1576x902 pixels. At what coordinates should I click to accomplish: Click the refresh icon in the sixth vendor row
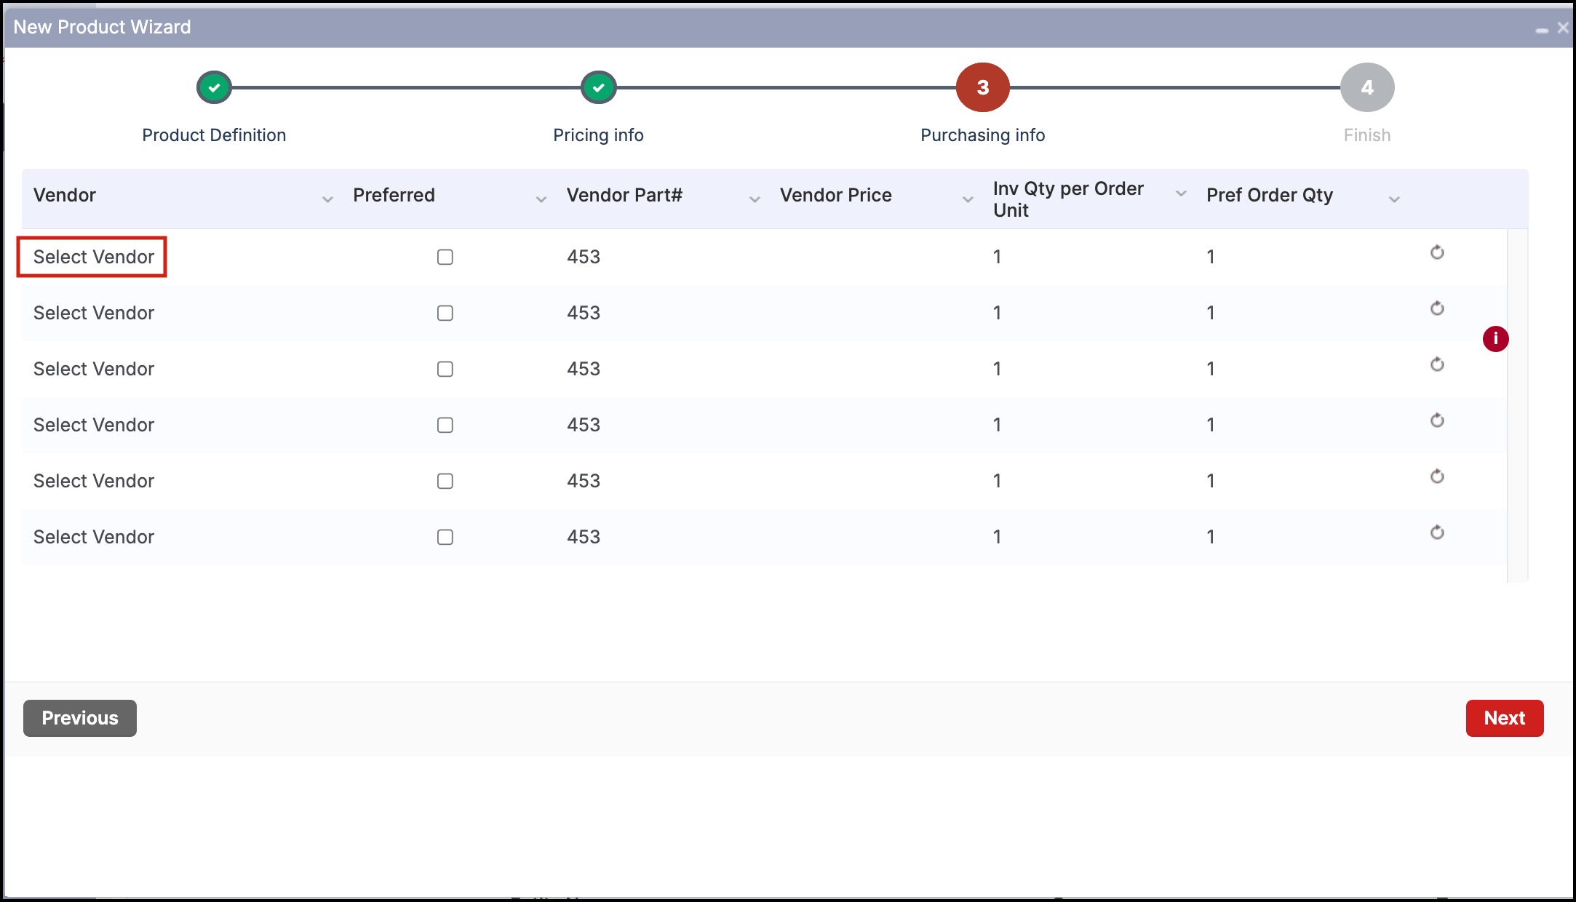coord(1437,532)
